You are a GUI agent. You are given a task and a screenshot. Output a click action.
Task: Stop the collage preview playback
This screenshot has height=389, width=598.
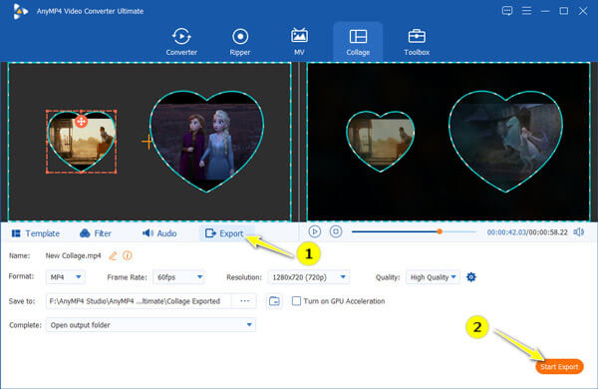[x=336, y=231]
